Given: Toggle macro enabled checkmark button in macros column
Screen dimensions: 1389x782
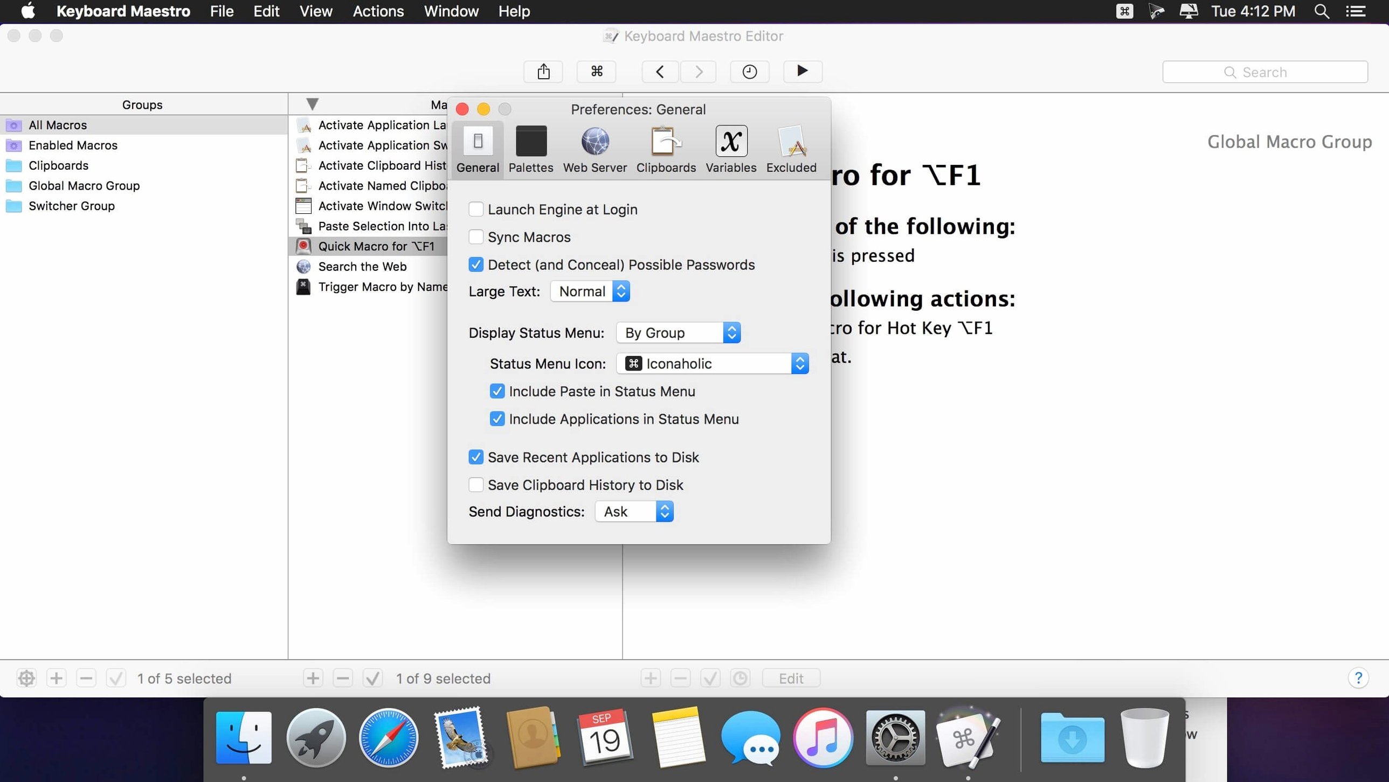Looking at the screenshot, I should tap(372, 678).
